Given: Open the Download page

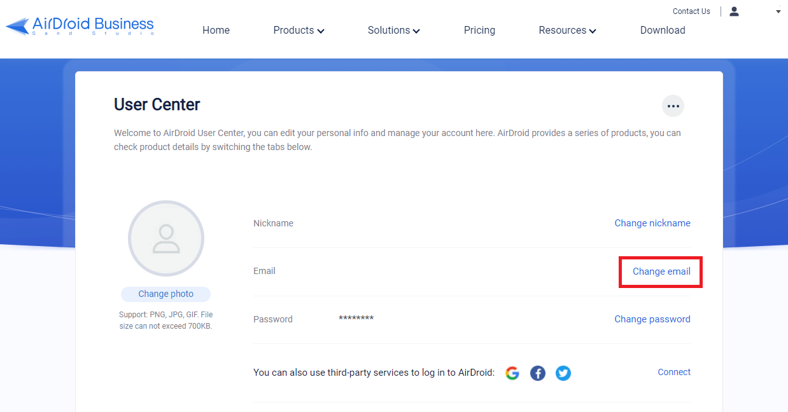Looking at the screenshot, I should (x=663, y=30).
